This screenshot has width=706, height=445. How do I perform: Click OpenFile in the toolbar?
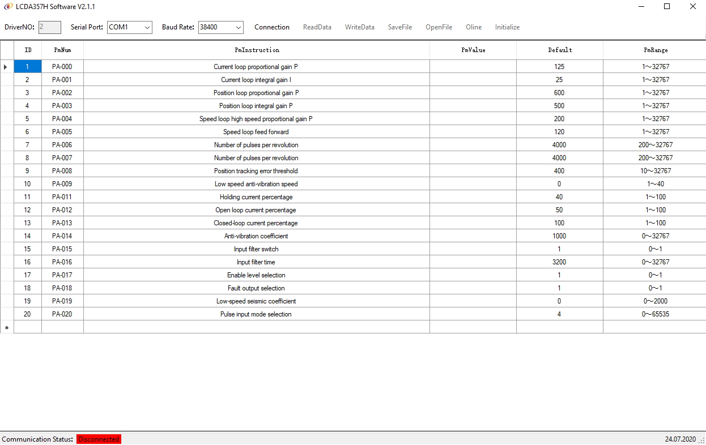[439, 27]
